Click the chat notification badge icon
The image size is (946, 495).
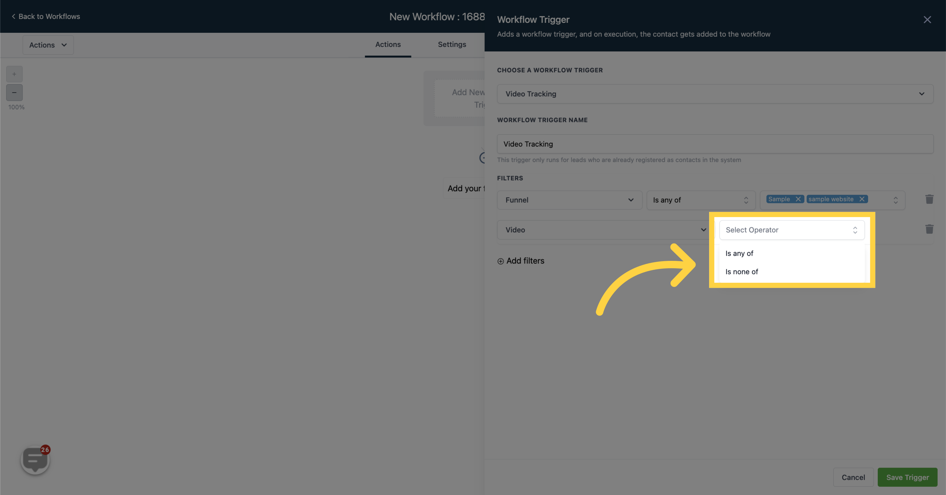pyautogui.click(x=44, y=449)
